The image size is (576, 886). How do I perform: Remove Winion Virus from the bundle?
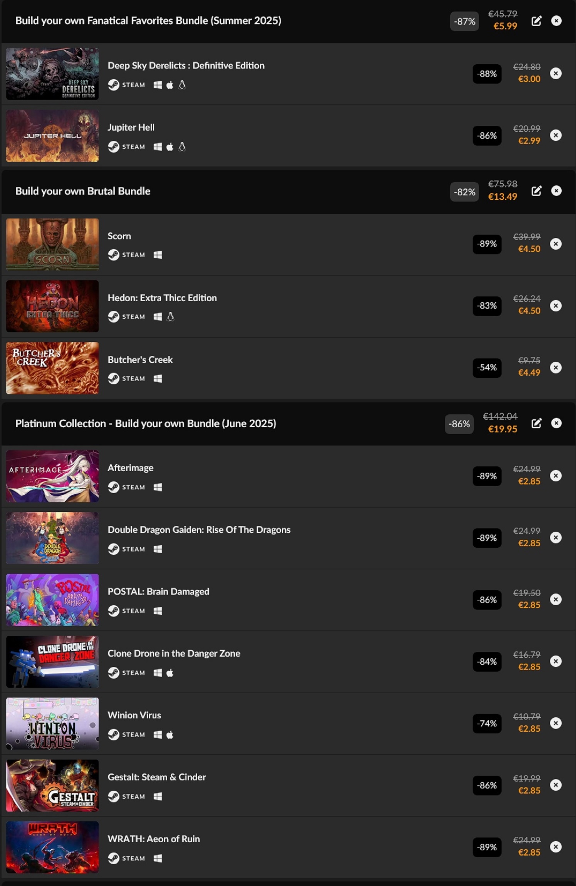click(556, 723)
